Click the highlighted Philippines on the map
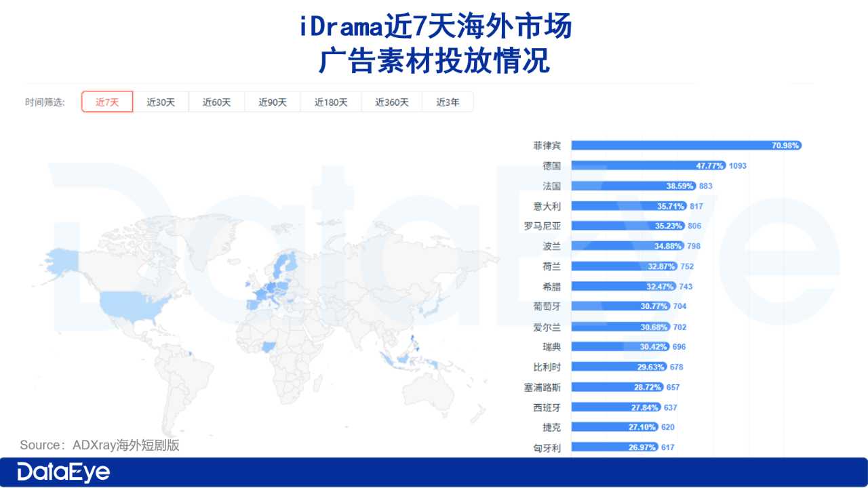The image size is (868, 488). (x=414, y=341)
